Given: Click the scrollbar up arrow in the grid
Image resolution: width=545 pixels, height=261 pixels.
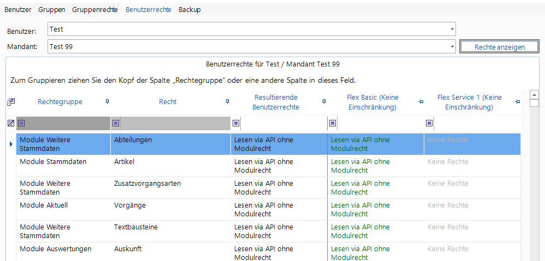Looking at the screenshot, I should pyautogui.click(x=535, y=95).
